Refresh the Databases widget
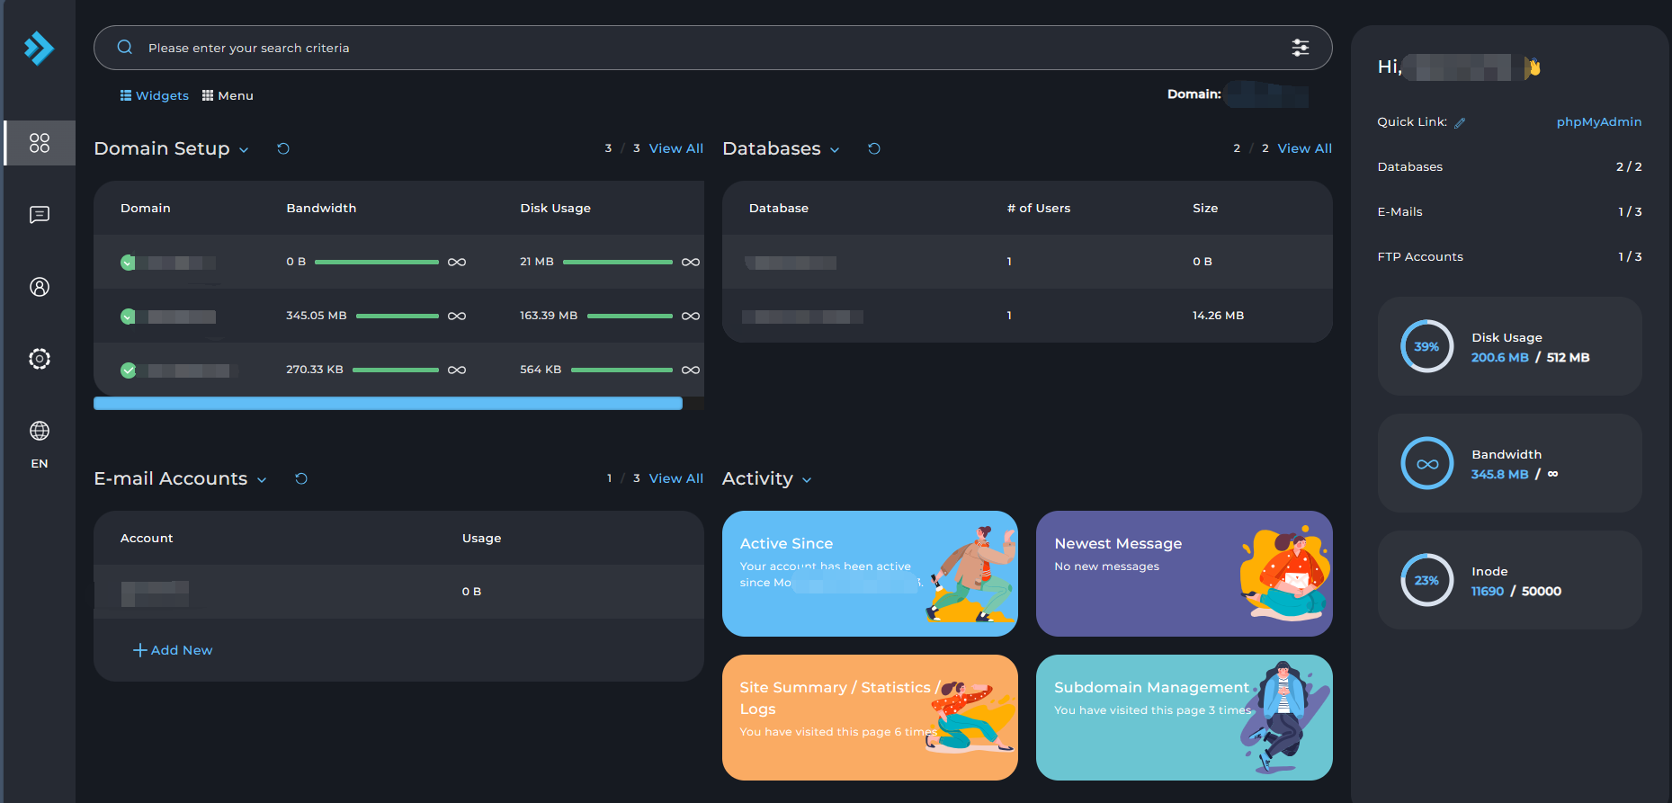 point(874,149)
